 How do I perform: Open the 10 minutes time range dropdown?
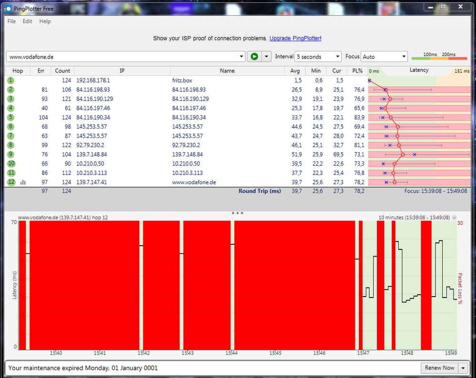click(x=454, y=218)
